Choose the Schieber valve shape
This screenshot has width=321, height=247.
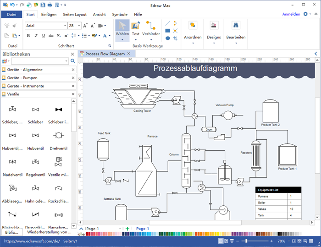[35, 110]
